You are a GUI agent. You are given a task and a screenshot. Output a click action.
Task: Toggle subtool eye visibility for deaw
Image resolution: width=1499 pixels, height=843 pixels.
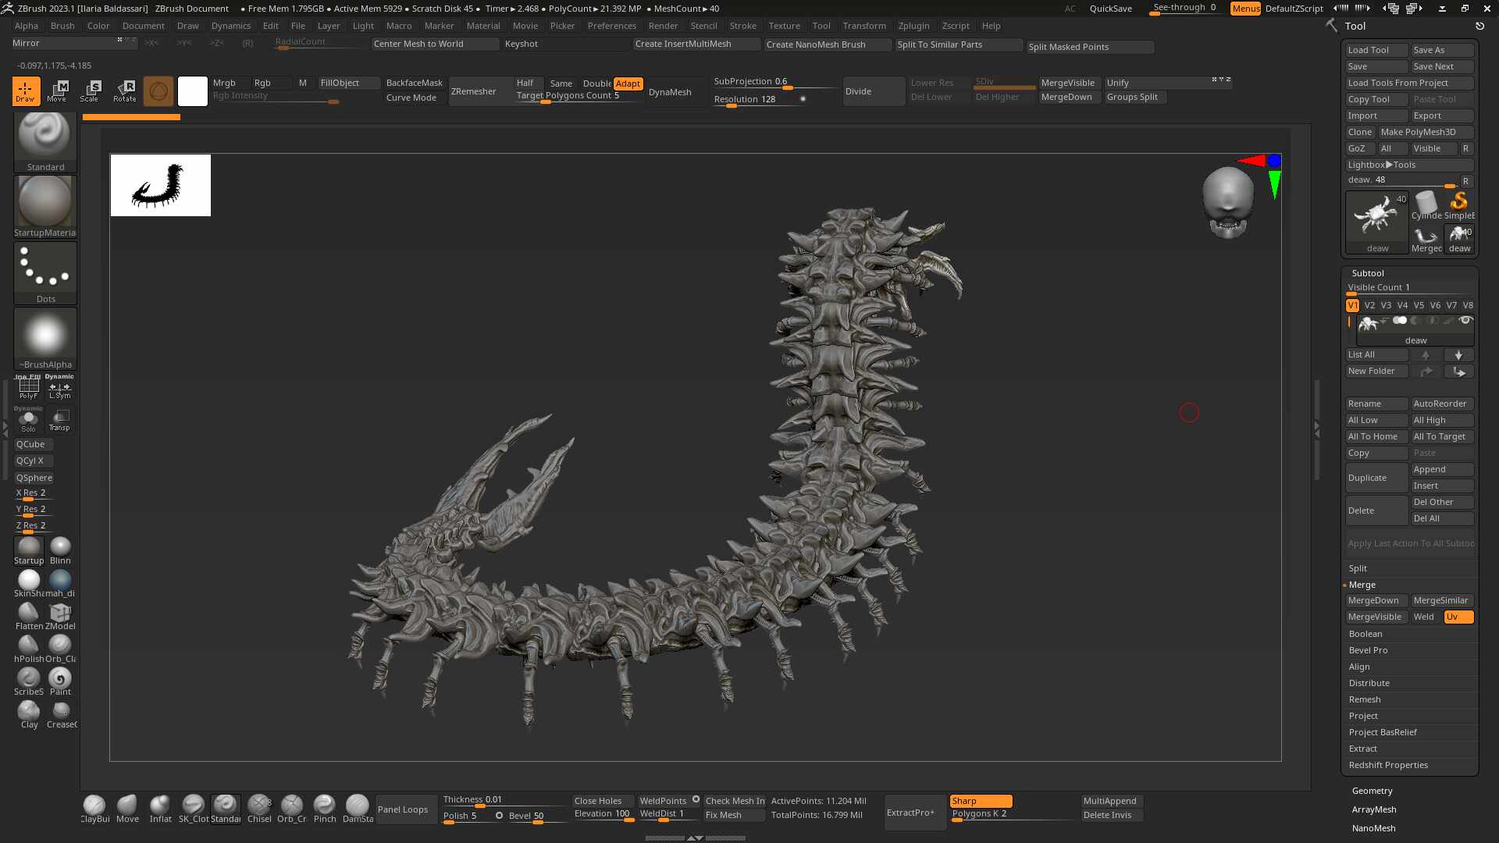click(1465, 321)
